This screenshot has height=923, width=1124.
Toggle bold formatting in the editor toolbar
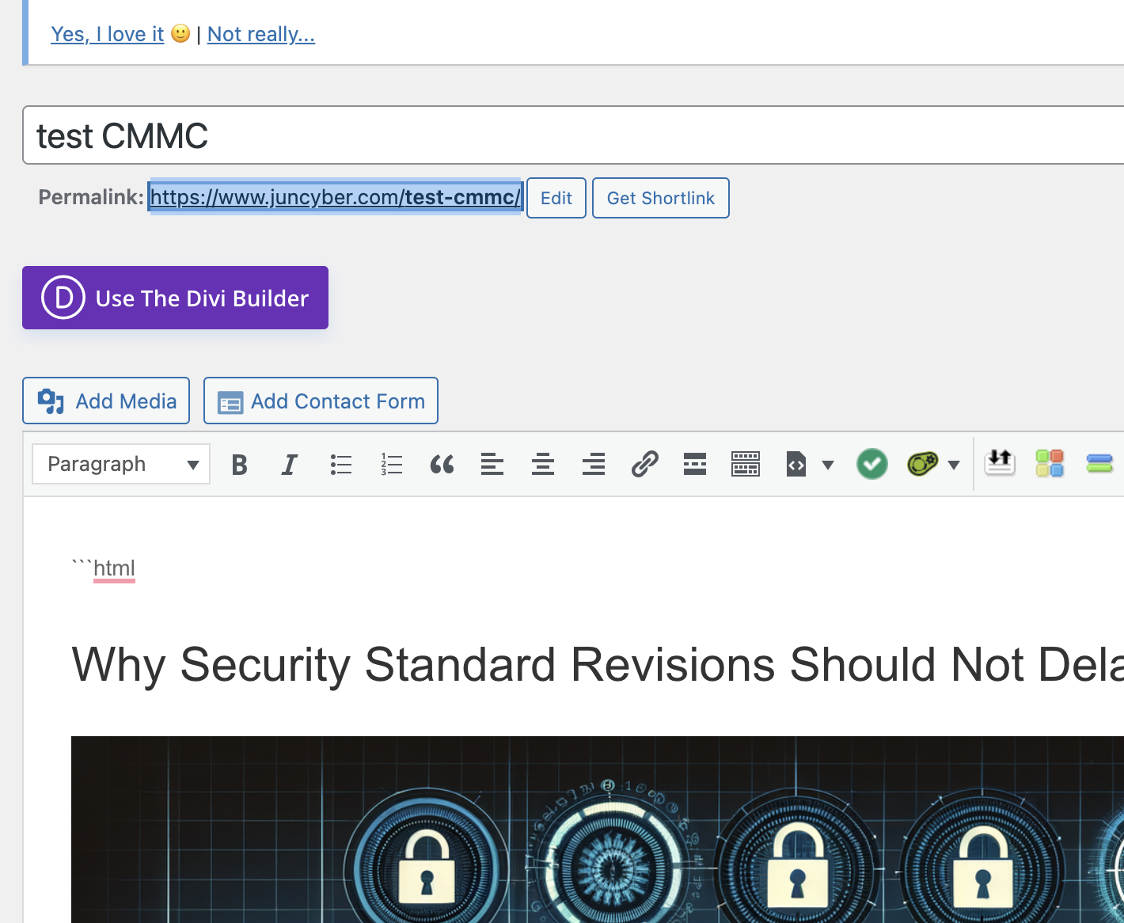[239, 465]
